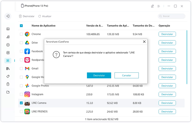Image resolution: width=192 pixels, height=123 pixels.
Task: Click the Tamanho de Apl... column header
Action: coord(118,26)
